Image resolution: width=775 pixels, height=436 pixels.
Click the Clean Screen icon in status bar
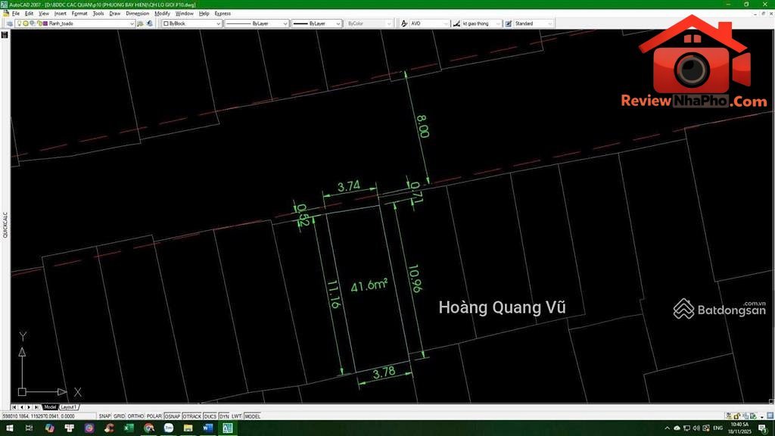[770, 416]
